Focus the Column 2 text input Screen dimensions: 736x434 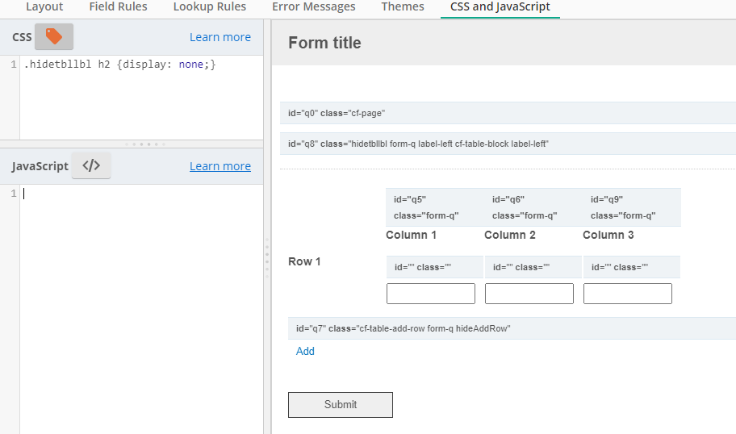click(529, 294)
